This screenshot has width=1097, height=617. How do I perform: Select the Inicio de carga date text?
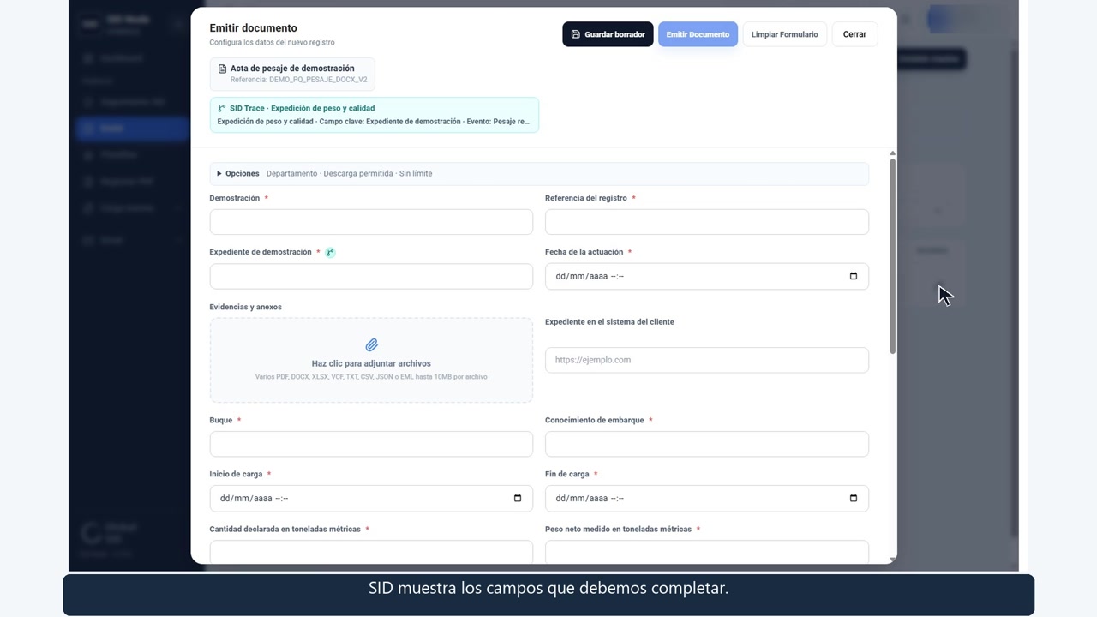click(254, 499)
